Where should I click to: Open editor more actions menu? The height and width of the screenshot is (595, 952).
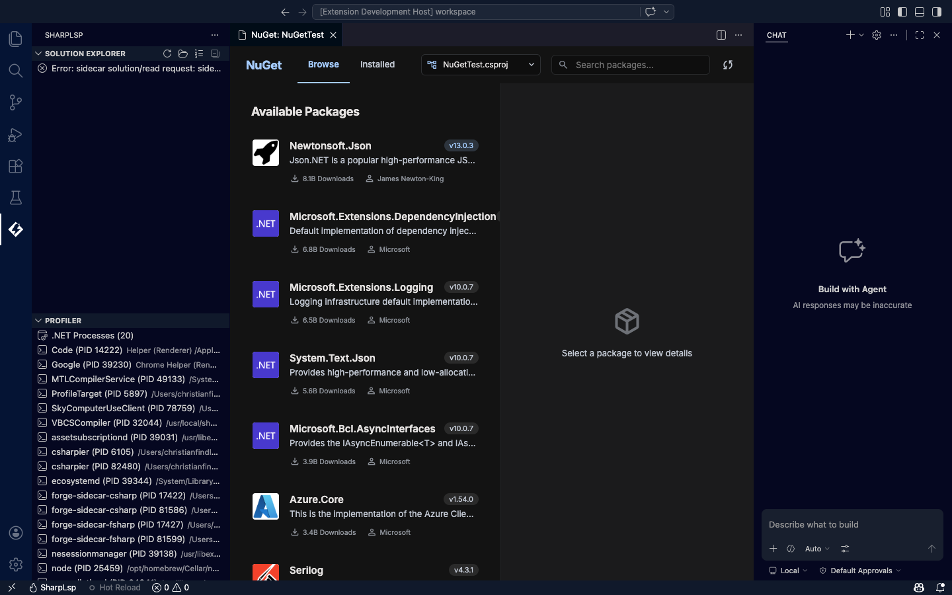point(738,35)
